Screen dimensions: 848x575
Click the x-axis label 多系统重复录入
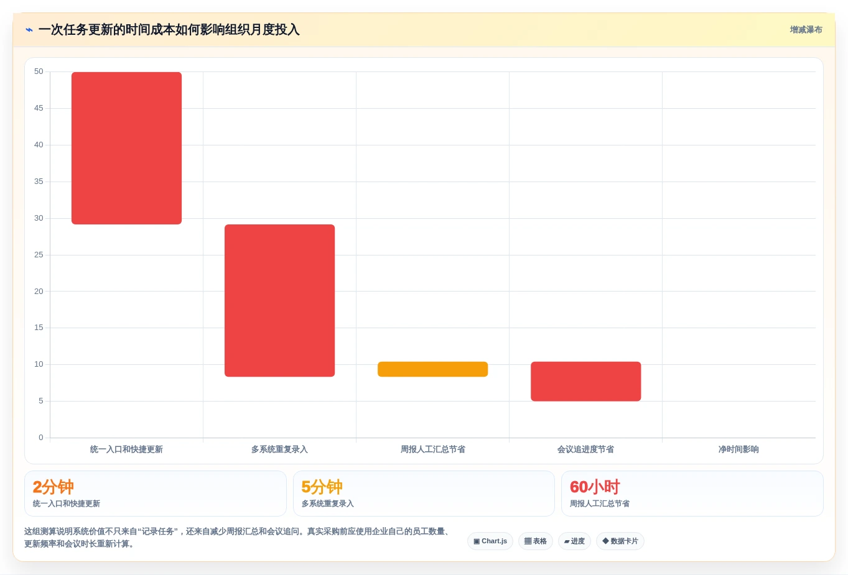click(279, 449)
